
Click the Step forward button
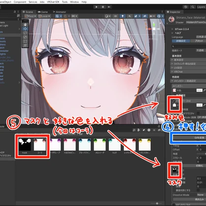[x=109, y=7]
